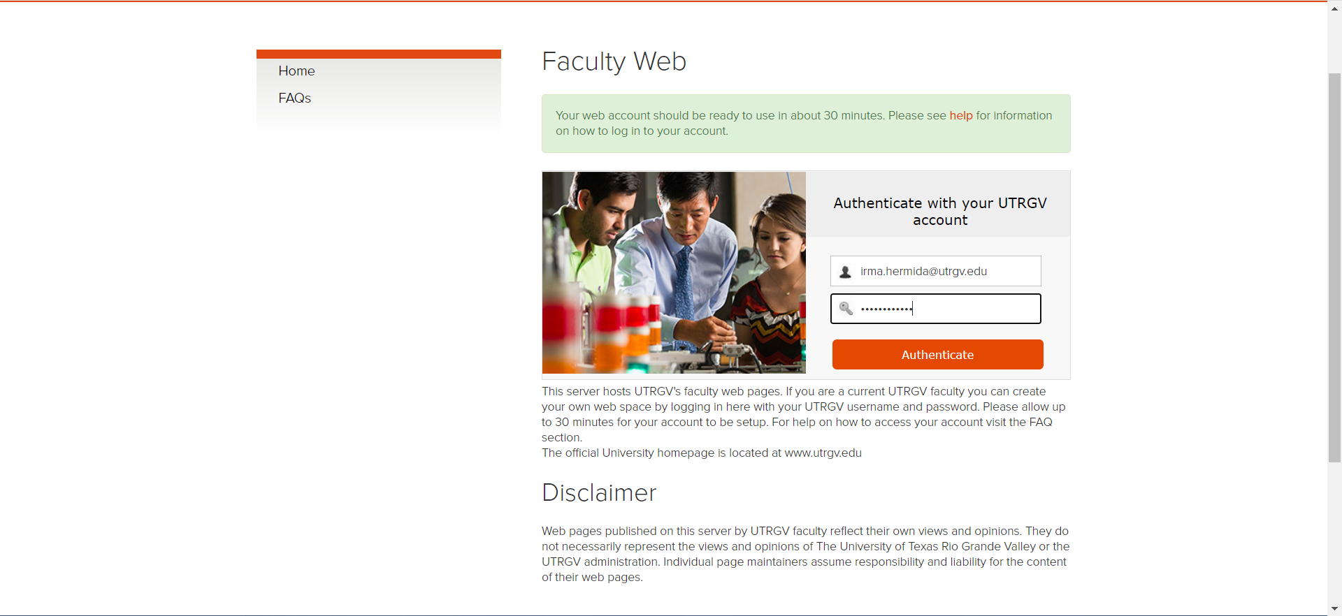Open the FAQs sidebar menu item
Screen dimensions: 1342x616
(294, 98)
